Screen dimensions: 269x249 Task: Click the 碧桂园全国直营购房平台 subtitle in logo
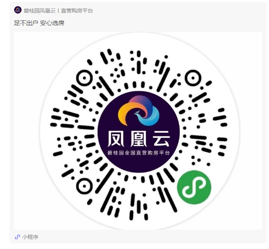click(139, 153)
